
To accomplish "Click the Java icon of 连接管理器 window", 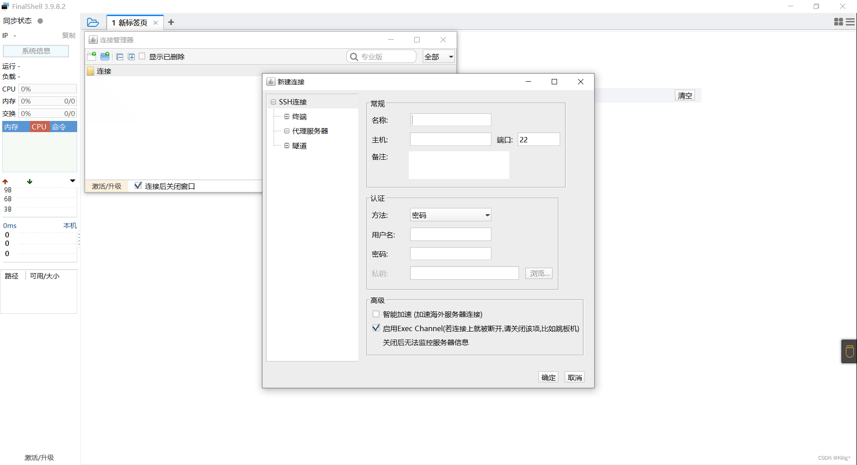I will point(93,40).
